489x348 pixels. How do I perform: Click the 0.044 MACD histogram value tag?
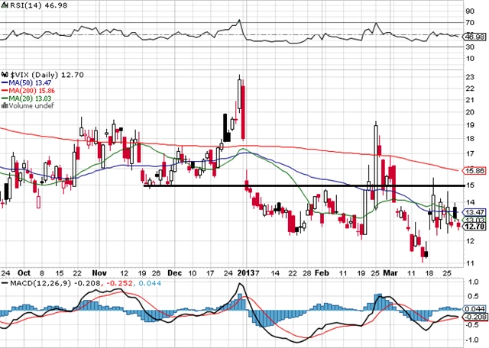click(x=475, y=307)
